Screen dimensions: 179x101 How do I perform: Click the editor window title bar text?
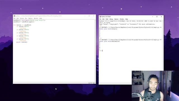point(39,16)
